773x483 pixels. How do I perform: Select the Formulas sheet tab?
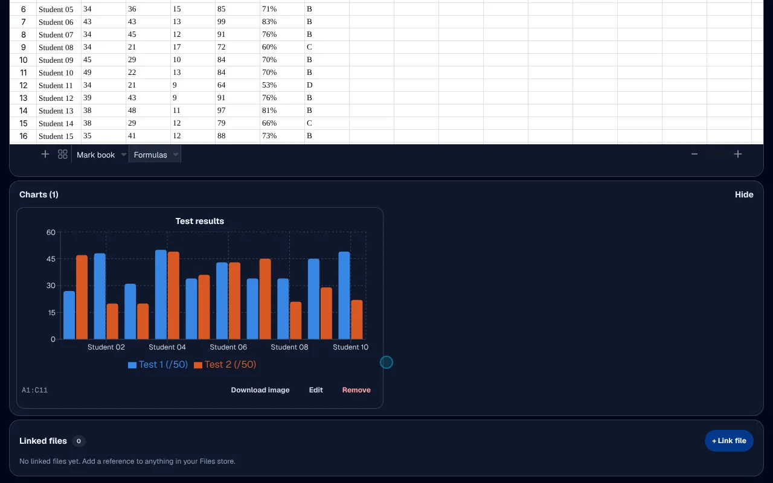click(x=150, y=155)
